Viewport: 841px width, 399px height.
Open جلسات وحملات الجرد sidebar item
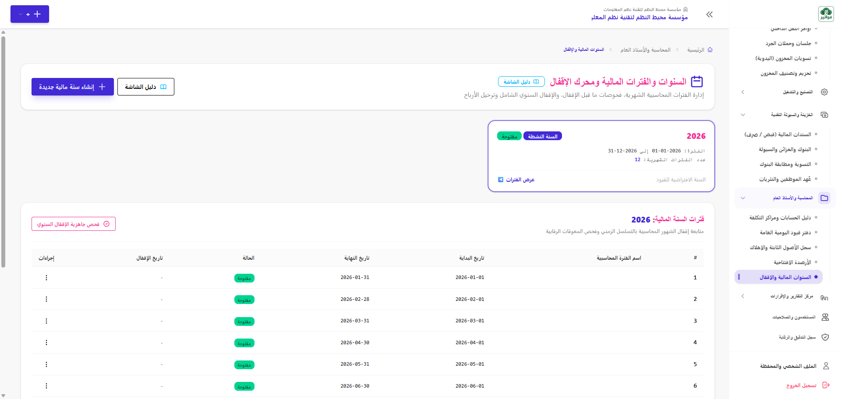point(788,43)
